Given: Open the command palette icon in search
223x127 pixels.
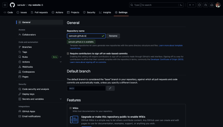Looking at the screenshot, I should (181, 5).
